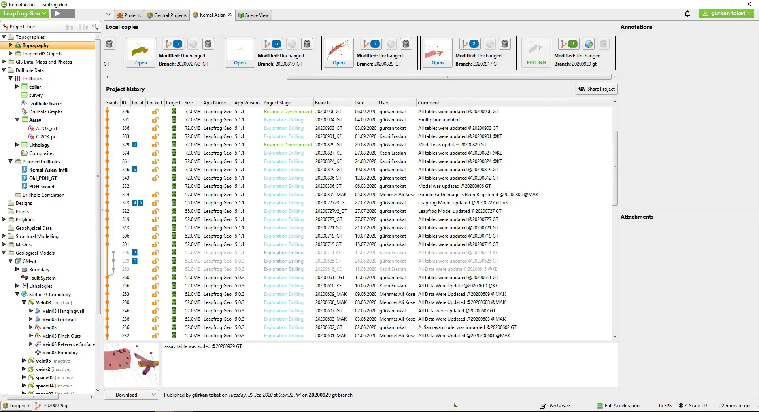Screen dimensions: 759x412
Task: Open the notifications bell
Action: point(687,13)
